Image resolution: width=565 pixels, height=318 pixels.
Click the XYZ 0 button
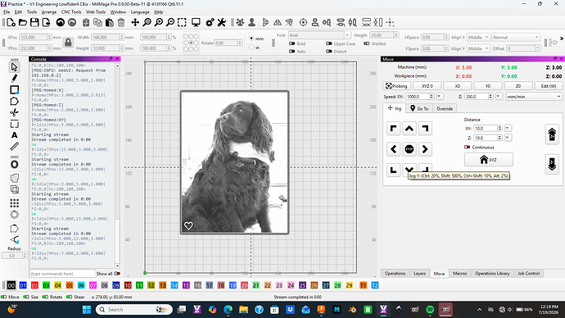tap(427, 86)
